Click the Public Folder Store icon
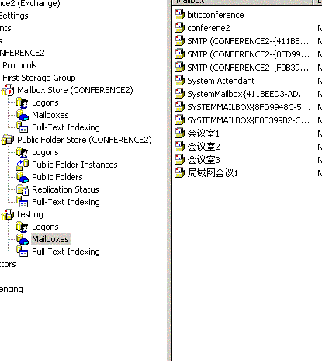The height and width of the screenshot is (361, 322). [x=8, y=140]
